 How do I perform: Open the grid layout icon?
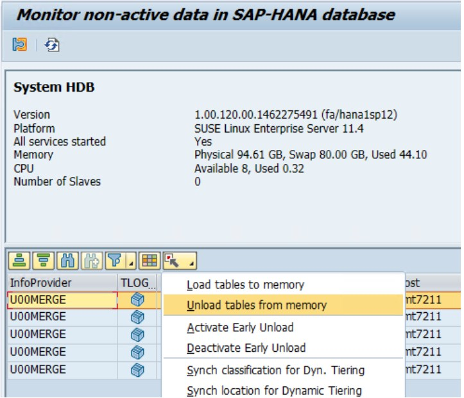150,261
